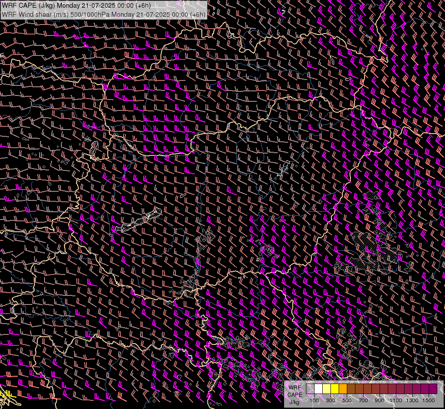Click the bright yellow legend swatch
445x409 pixels.
coord(335,389)
